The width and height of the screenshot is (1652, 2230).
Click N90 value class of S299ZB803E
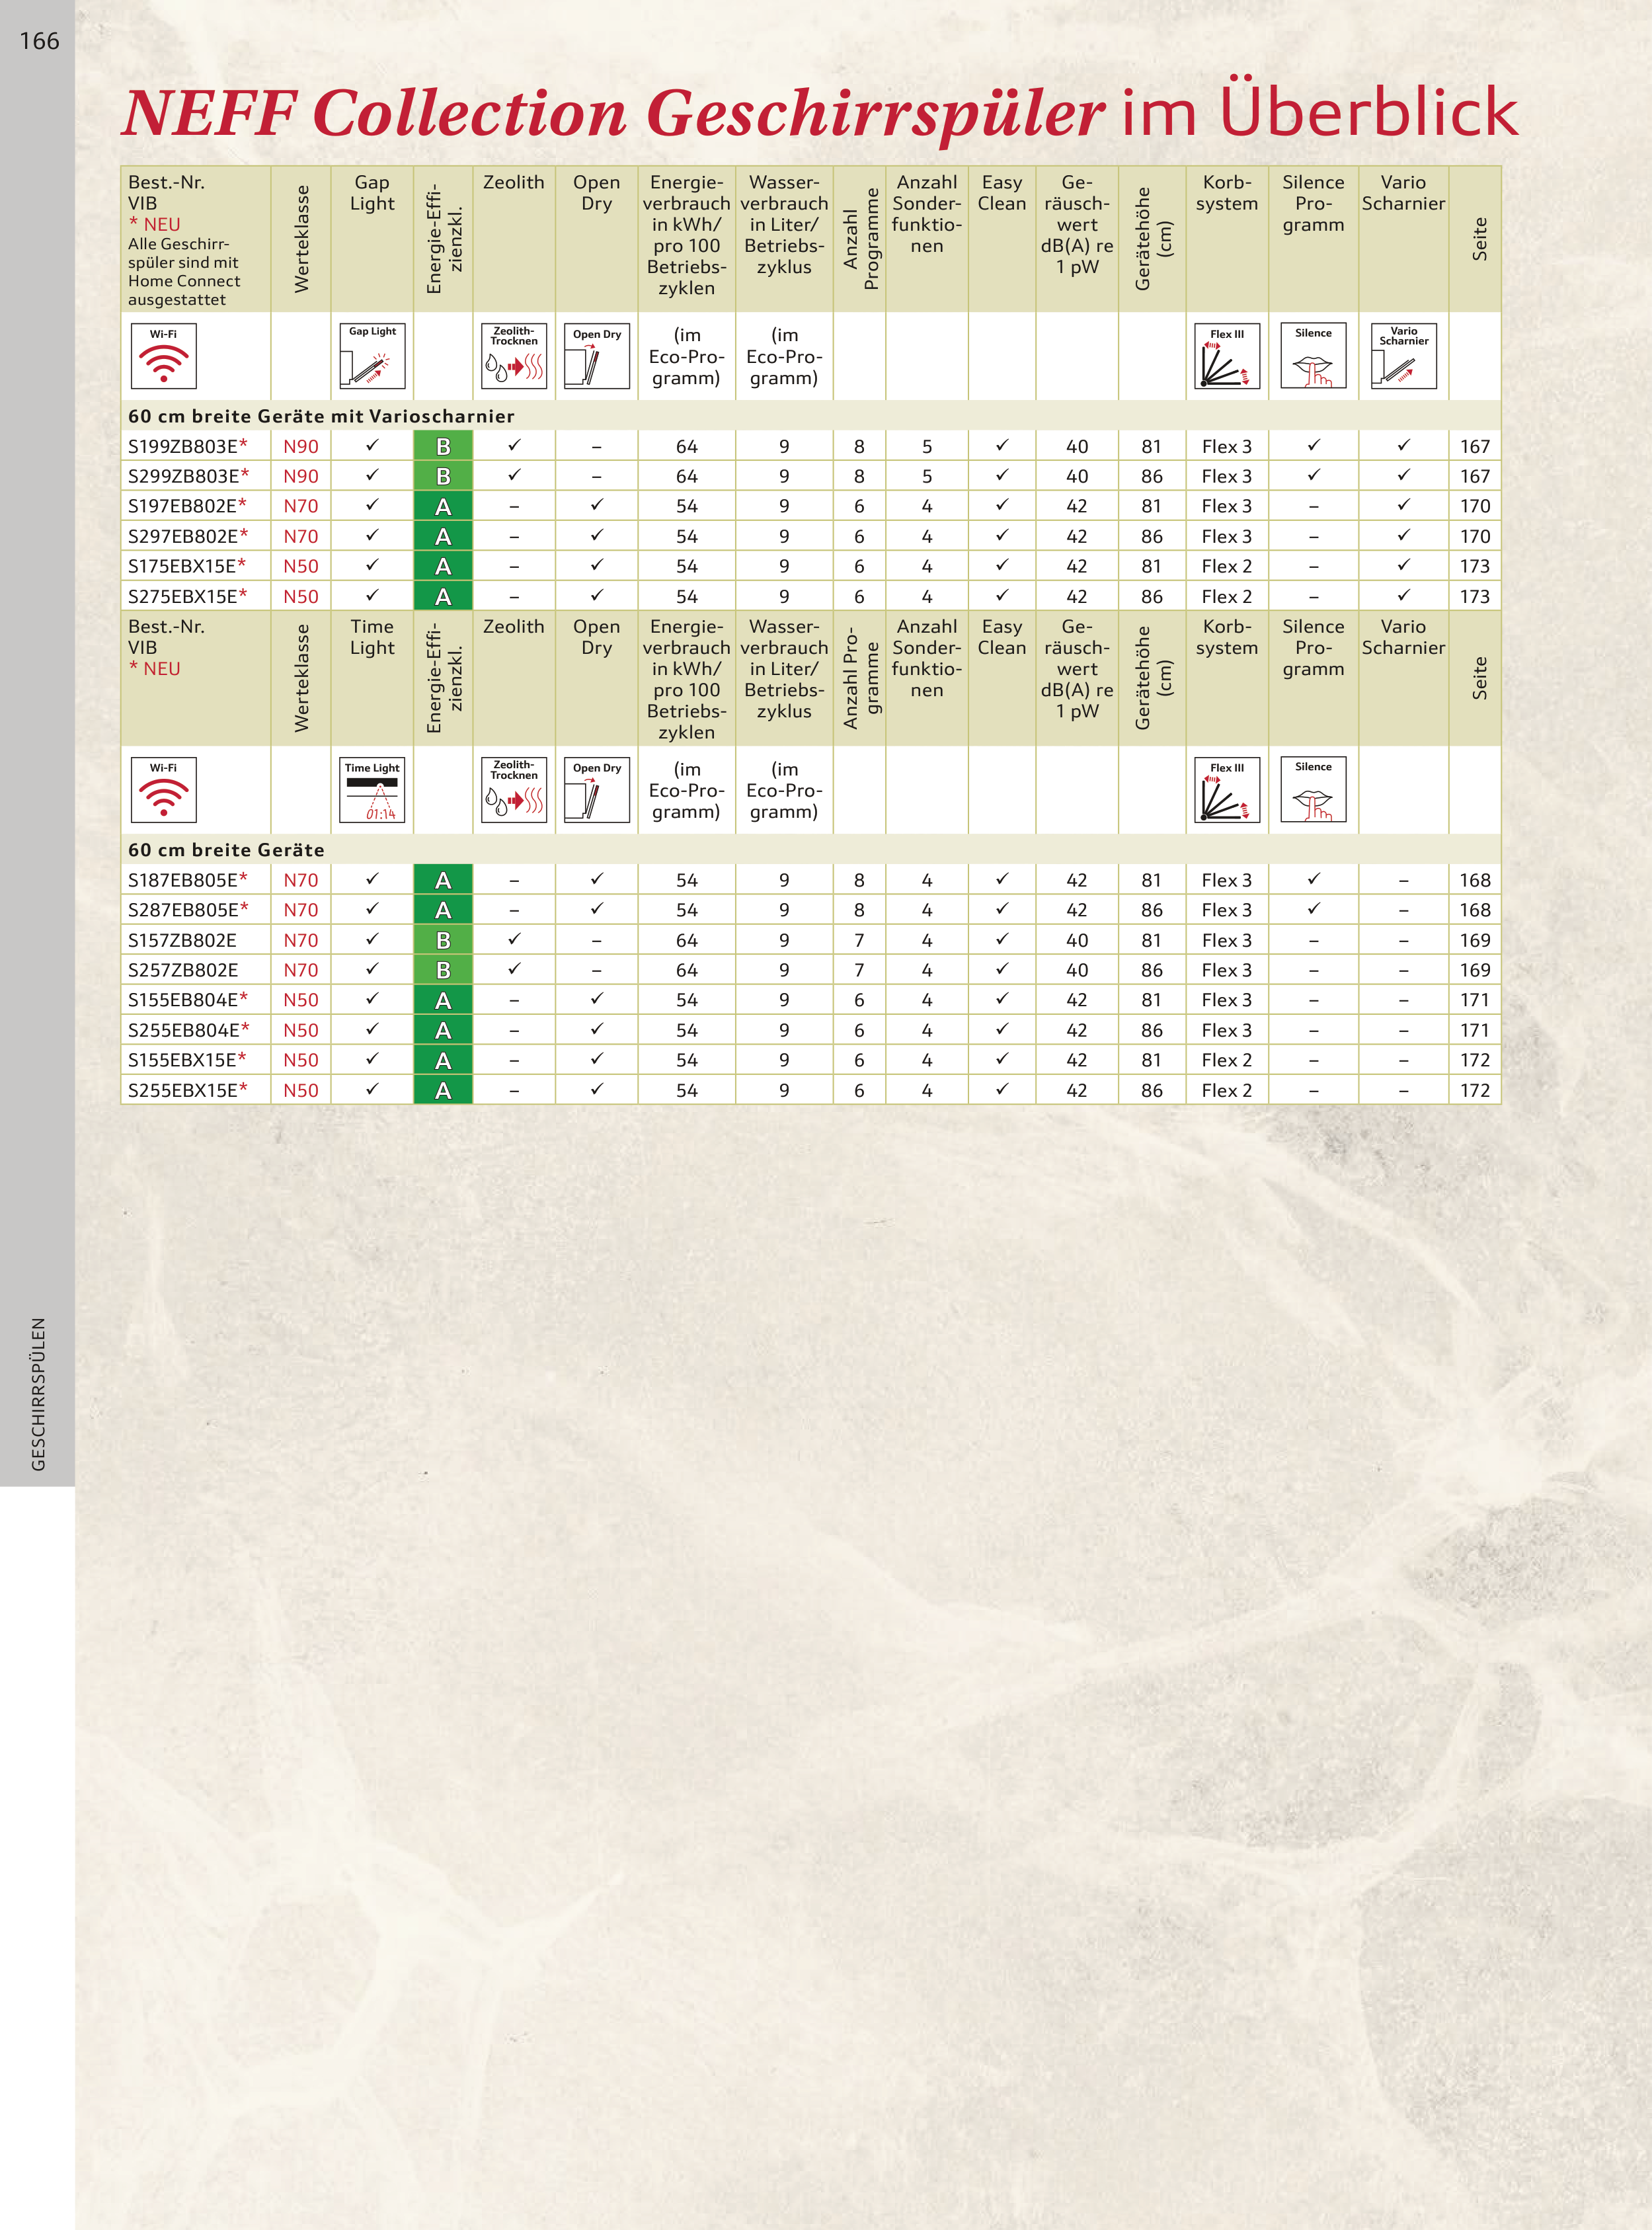(x=300, y=476)
